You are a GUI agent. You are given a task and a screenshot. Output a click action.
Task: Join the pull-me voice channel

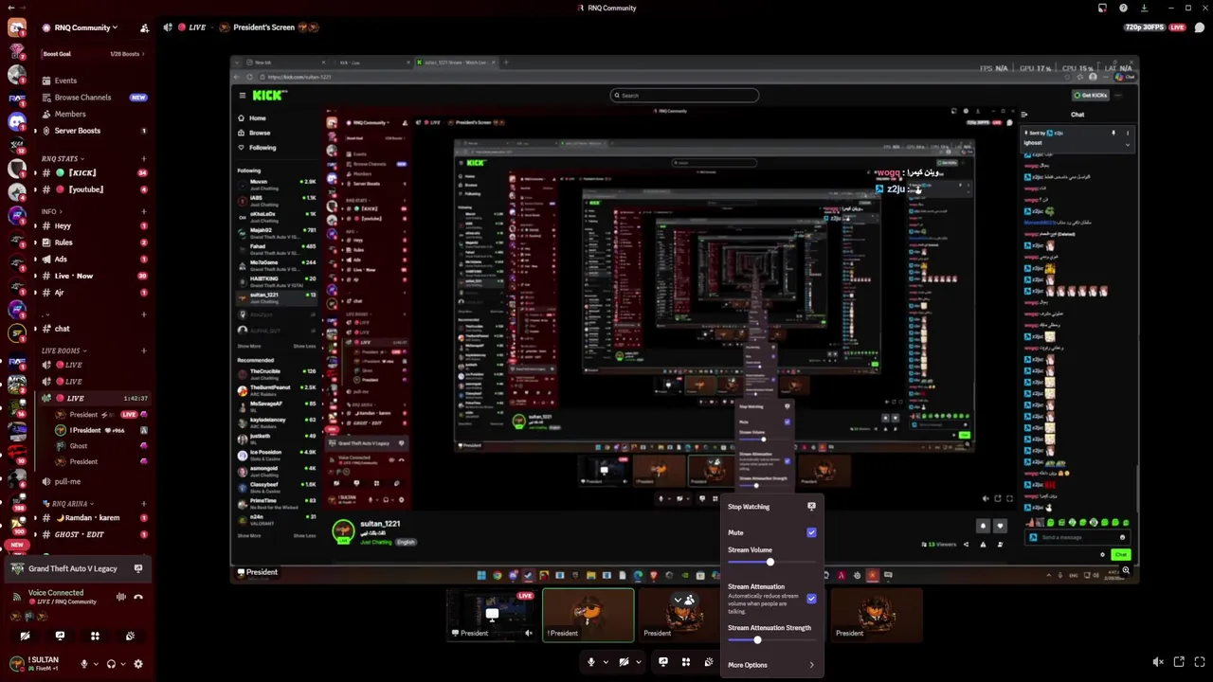[x=93, y=481]
